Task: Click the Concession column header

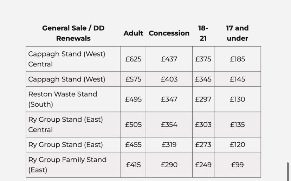Action: click(169, 33)
